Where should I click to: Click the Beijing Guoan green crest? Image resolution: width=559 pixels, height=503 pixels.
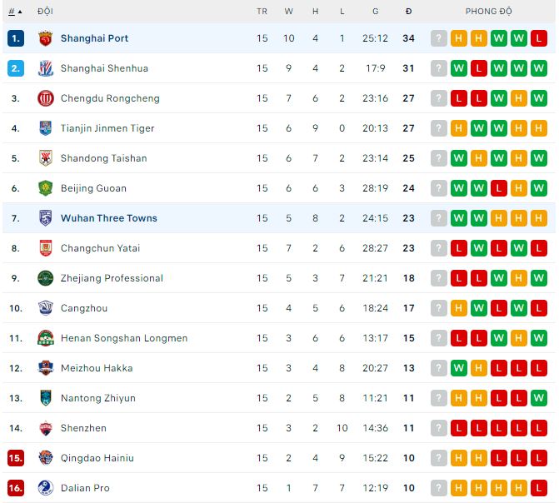click(x=46, y=188)
